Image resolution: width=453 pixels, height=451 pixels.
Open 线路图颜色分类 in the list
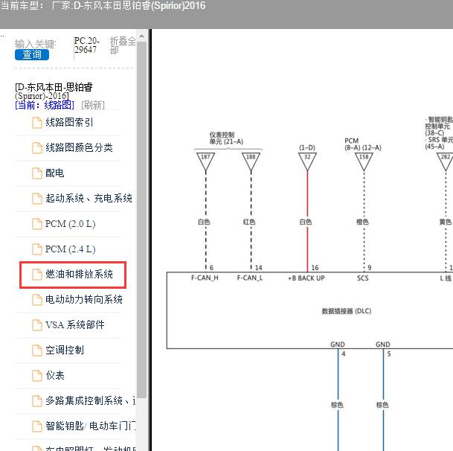click(x=79, y=147)
